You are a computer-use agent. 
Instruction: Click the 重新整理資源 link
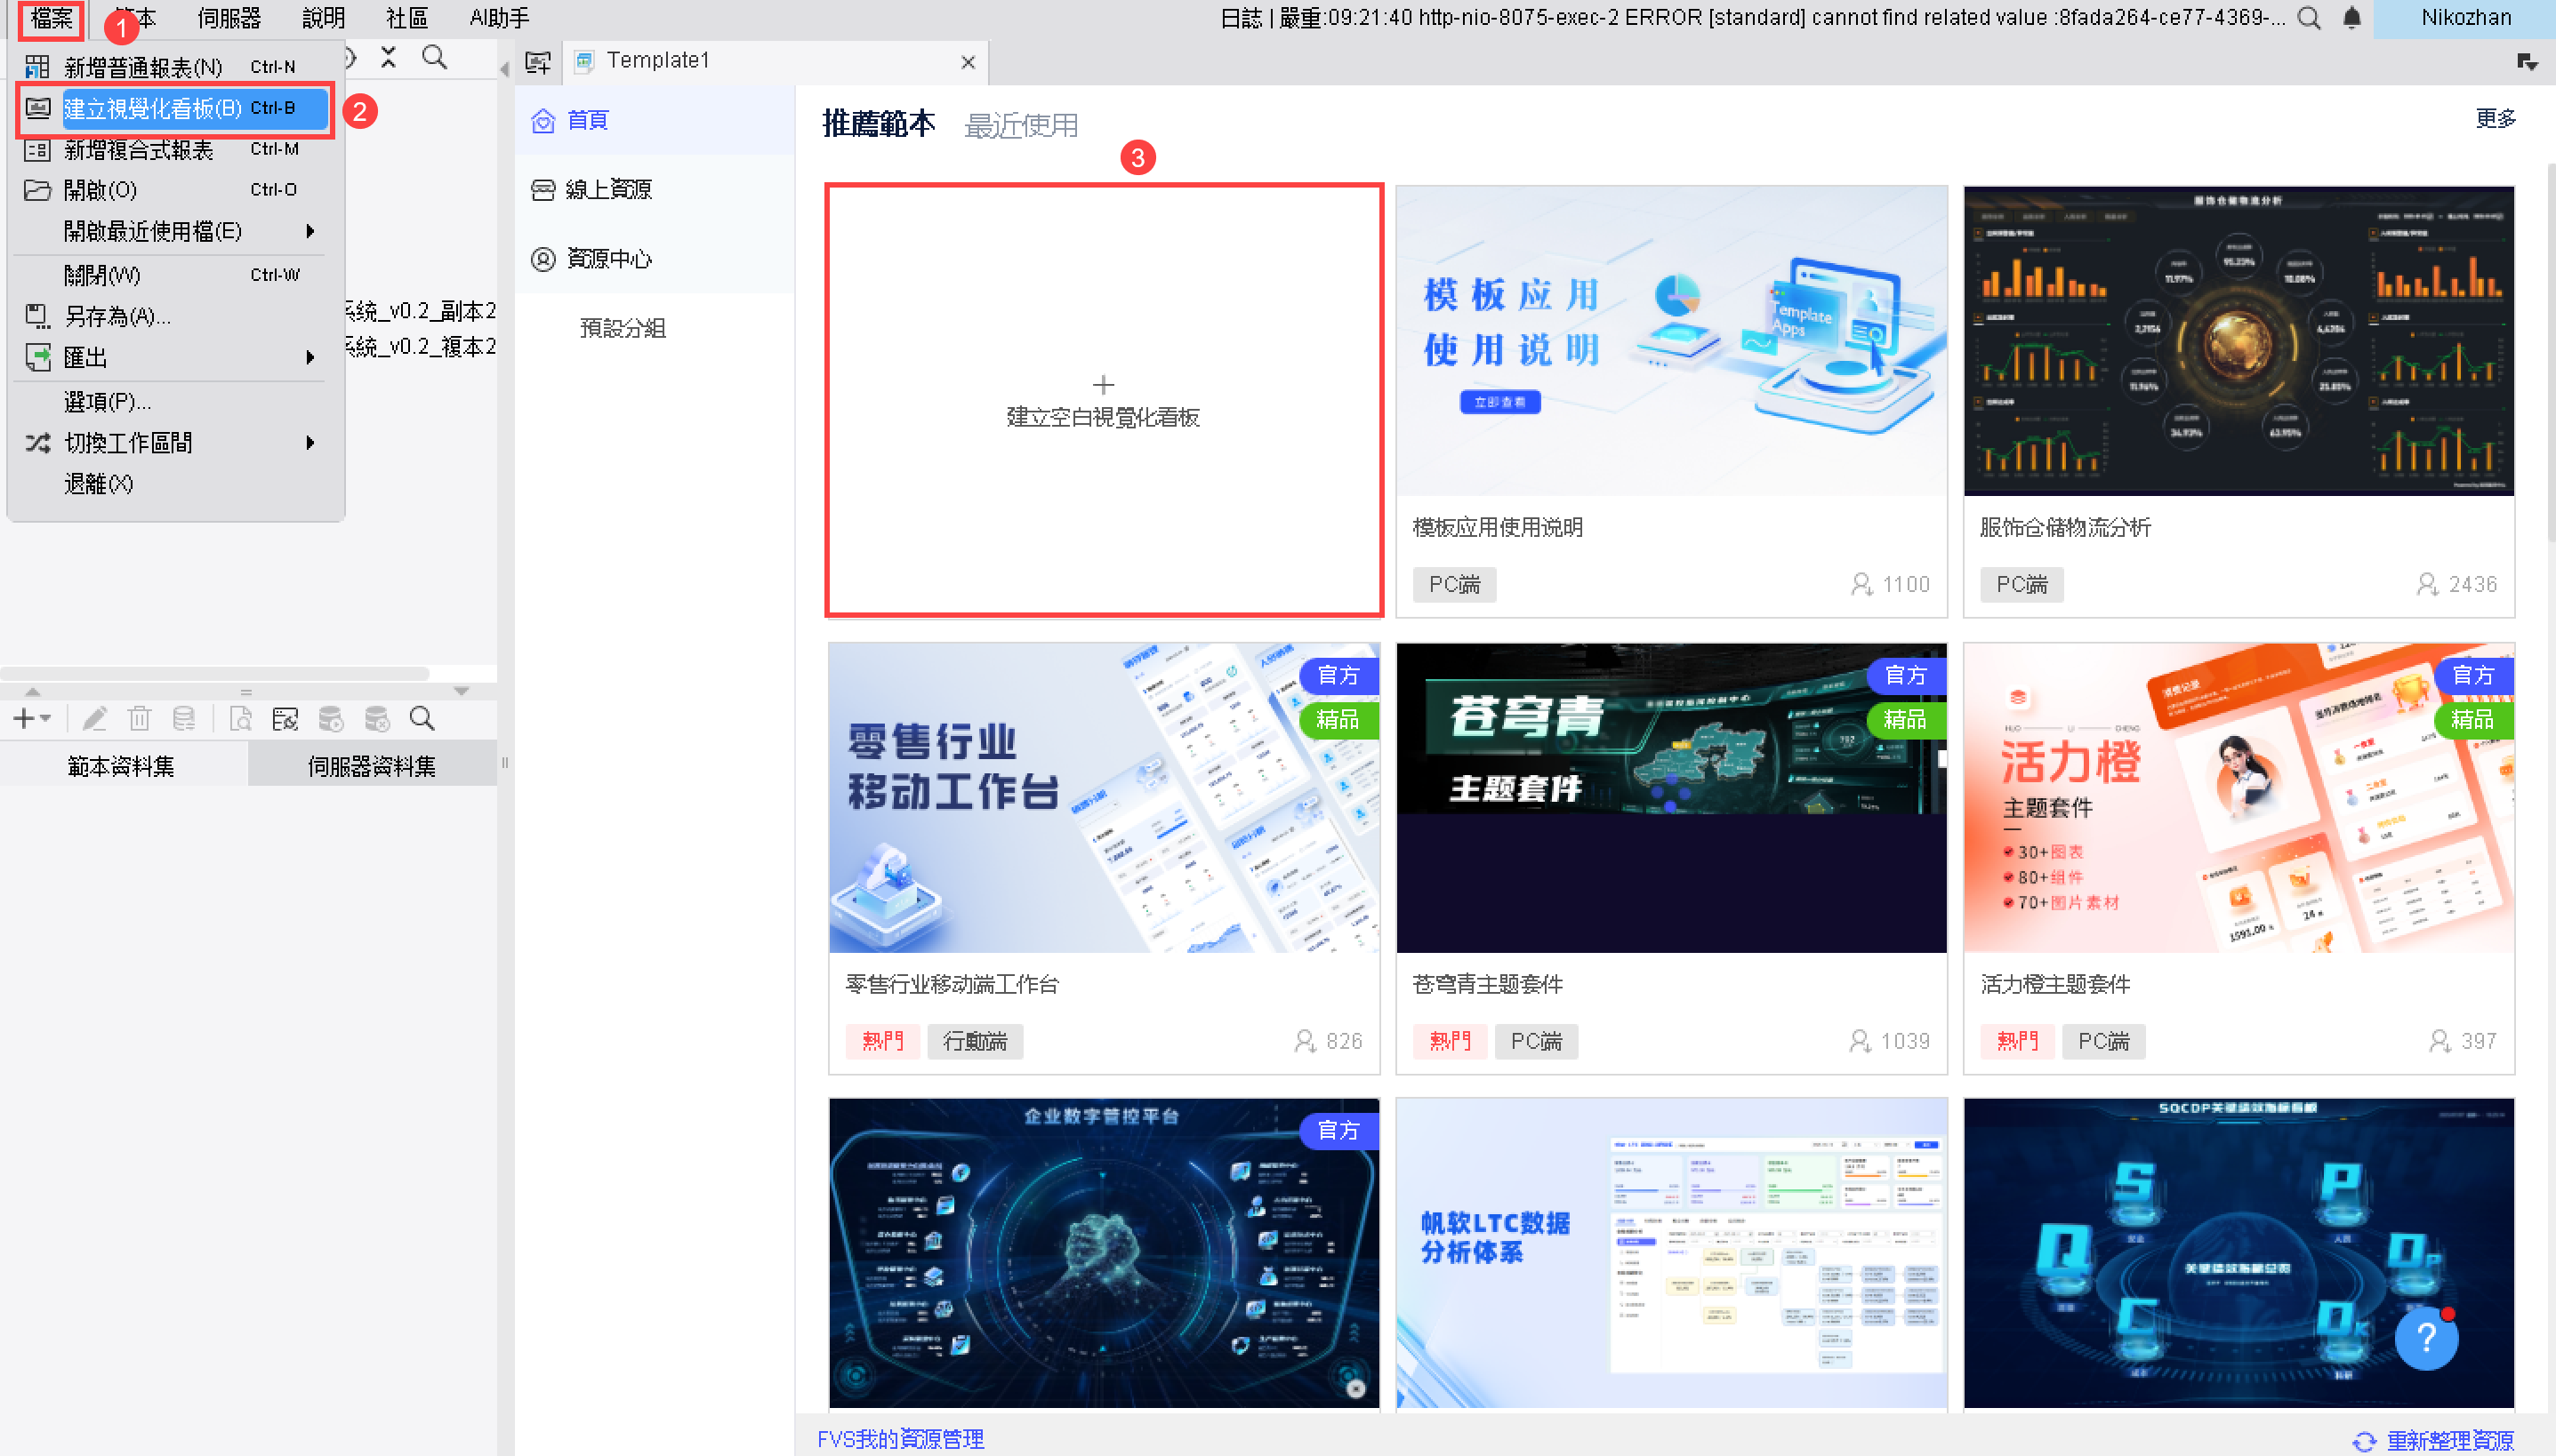point(2450,1441)
